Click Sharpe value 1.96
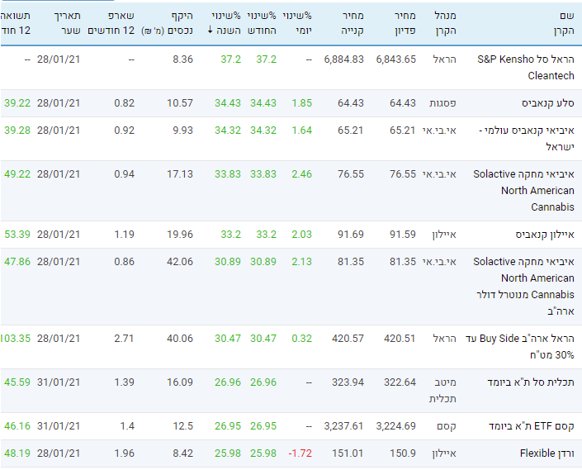 tap(124, 453)
